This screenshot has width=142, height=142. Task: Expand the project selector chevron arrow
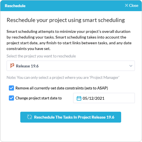click(131, 66)
